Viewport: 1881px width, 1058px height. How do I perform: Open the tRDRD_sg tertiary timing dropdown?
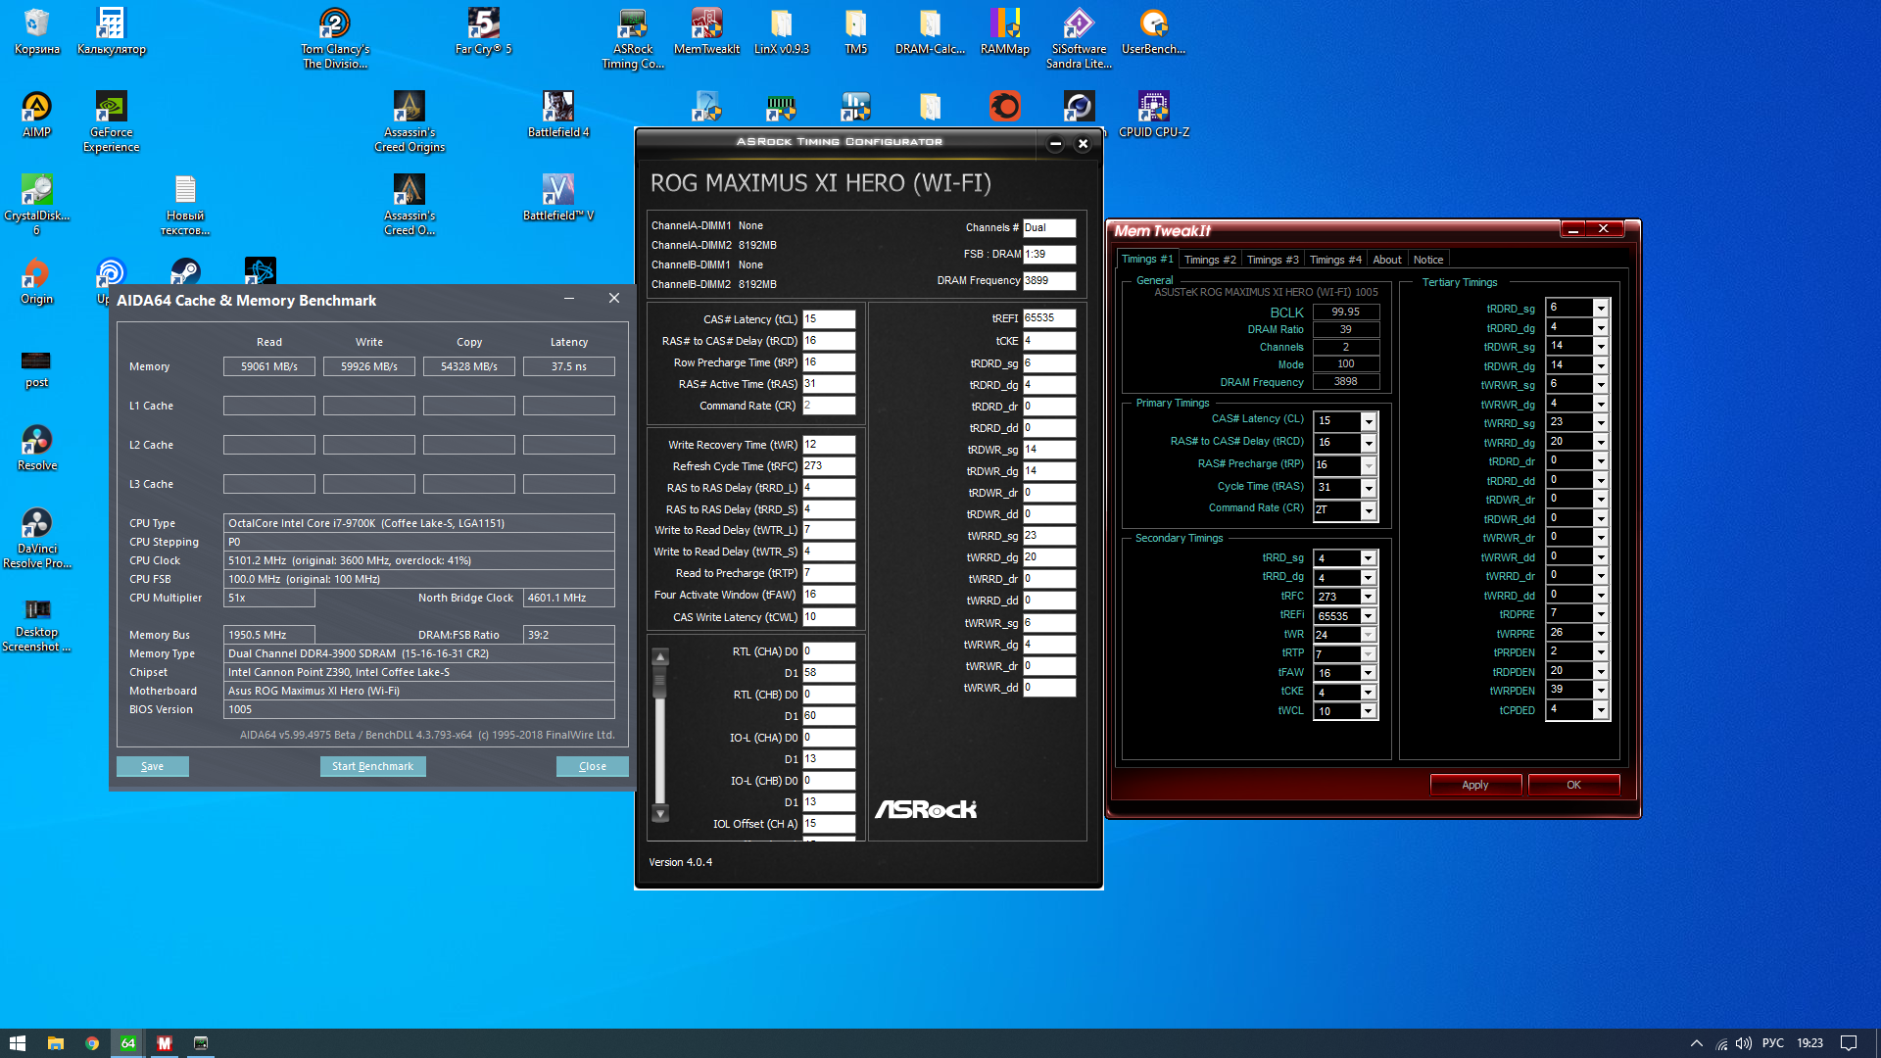pyautogui.click(x=1601, y=308)
